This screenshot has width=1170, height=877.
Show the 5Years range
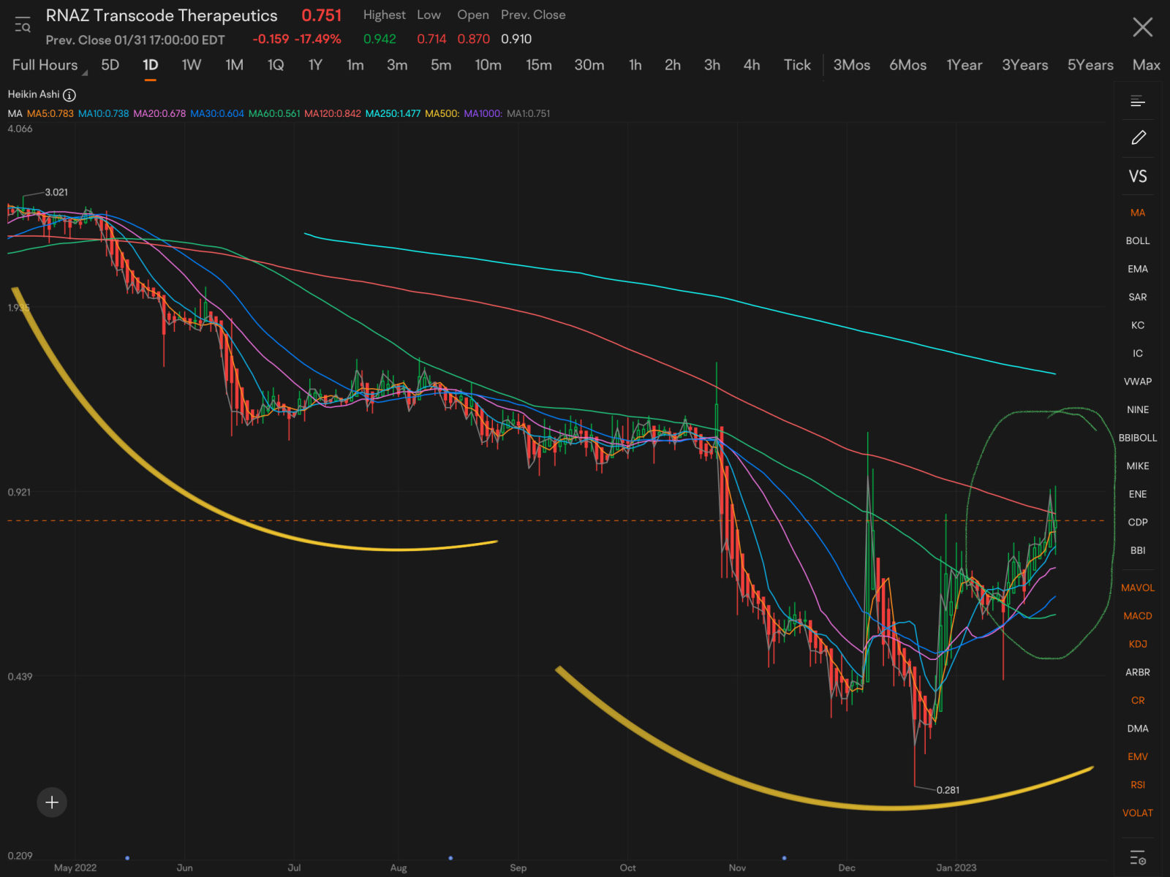click(1090, 65)
